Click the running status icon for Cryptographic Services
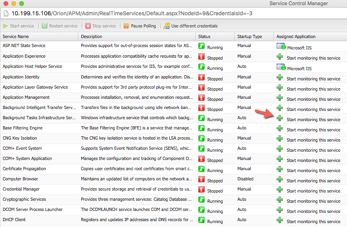The height and width of the screenshot is (227, 347). point(201,200)
